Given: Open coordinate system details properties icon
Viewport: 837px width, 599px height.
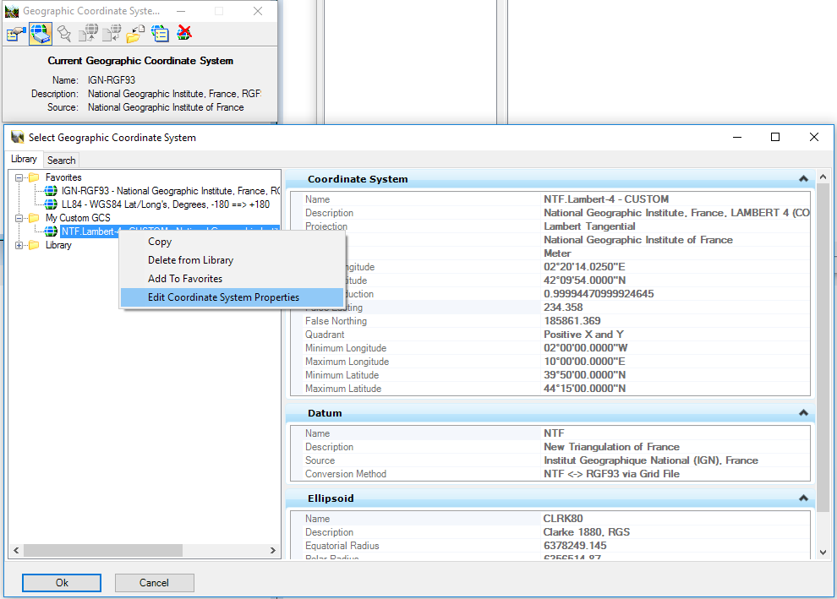Looking at the screenshot, I should 16,34.
